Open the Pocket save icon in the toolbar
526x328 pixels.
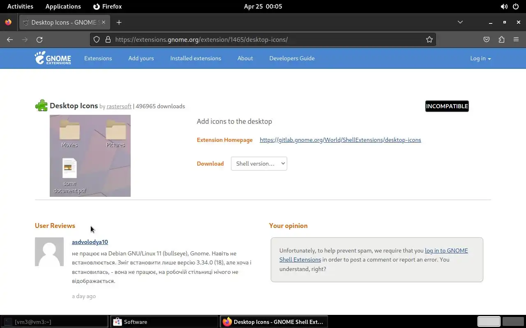tap(487, 39)
